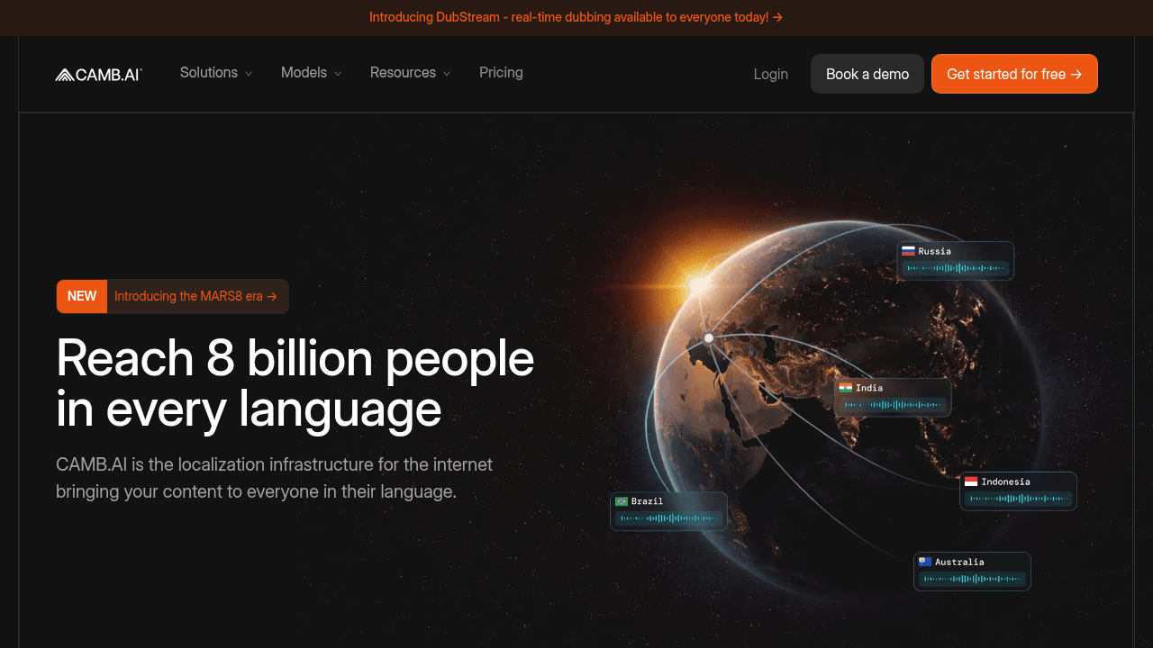
Task: Click the CAMB.AI logo
Action: (99, 75)
